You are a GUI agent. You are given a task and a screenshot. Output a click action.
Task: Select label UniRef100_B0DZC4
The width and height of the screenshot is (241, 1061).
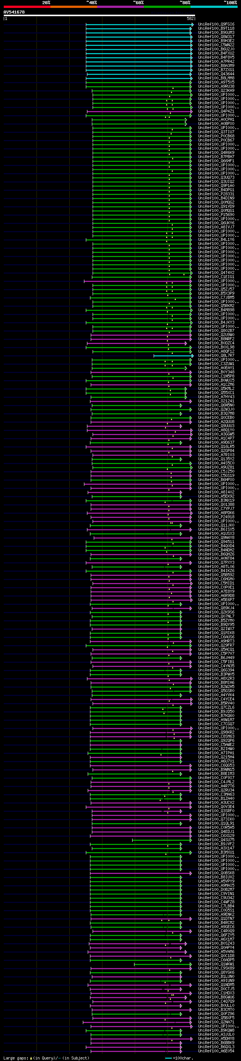pyautogui.click(x=216, y=343)
